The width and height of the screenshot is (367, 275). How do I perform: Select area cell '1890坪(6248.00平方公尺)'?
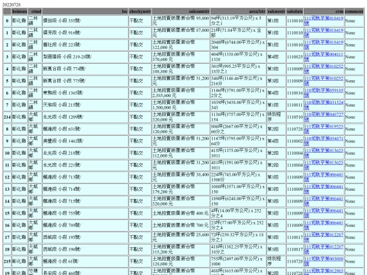(x=238, y=202)
